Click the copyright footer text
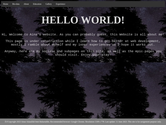166x125 pixels. [83, 122]
